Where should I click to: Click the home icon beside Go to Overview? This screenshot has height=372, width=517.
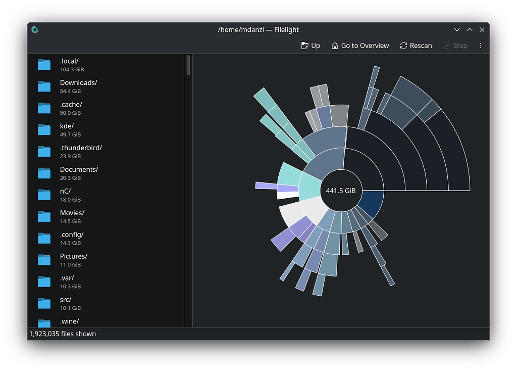point(334,45)
